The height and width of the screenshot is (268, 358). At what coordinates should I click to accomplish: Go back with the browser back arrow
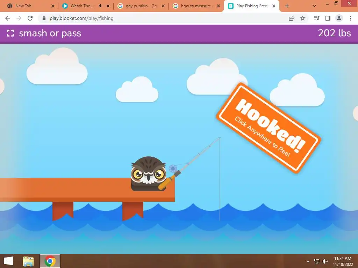coord(8,18)
